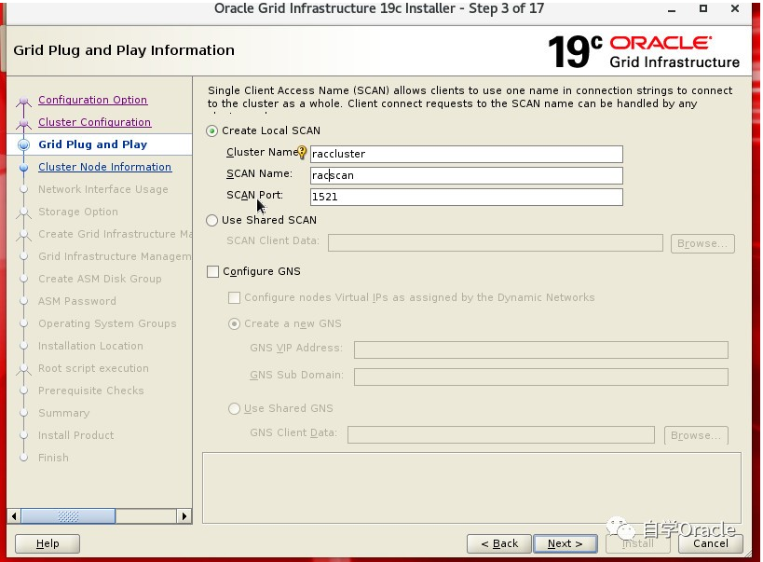Click the GNS Sub Domain field

pos(541,377)
